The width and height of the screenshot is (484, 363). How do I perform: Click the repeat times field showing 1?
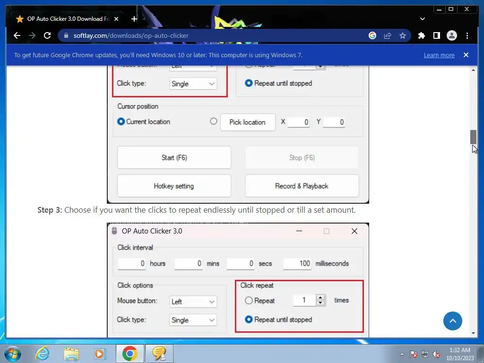pyautogui.click(x=304, y=300)
